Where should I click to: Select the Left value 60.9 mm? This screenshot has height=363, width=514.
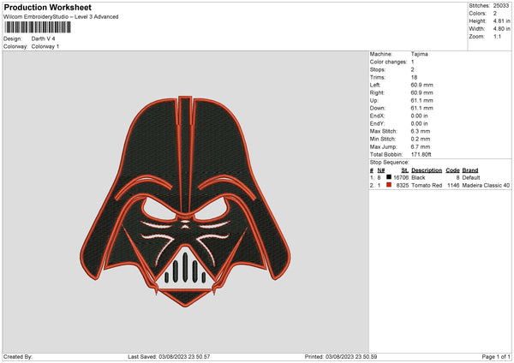click(421, 85)
